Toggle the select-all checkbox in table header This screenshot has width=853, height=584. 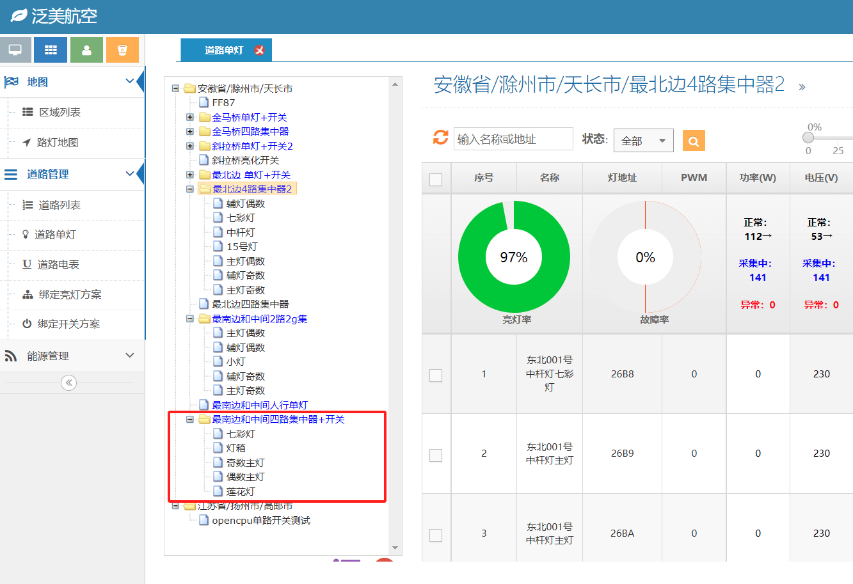click(436, 179)
